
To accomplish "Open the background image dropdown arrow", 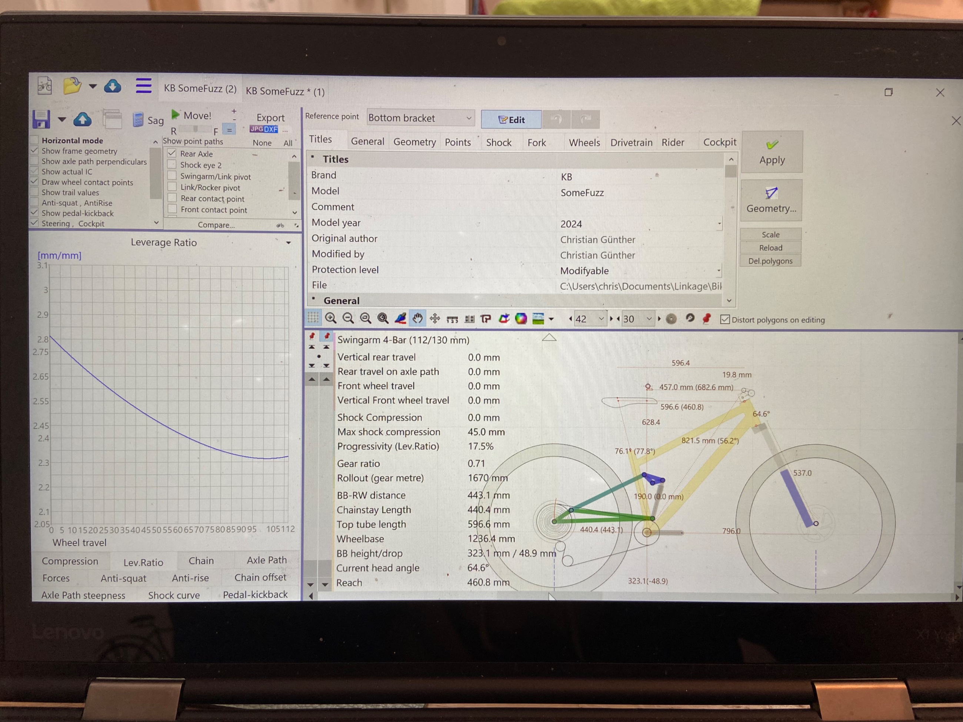I will (551, 319).
